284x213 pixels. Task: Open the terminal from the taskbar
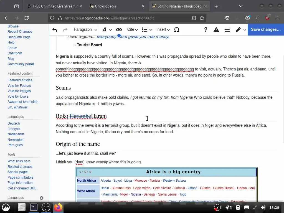34,207
